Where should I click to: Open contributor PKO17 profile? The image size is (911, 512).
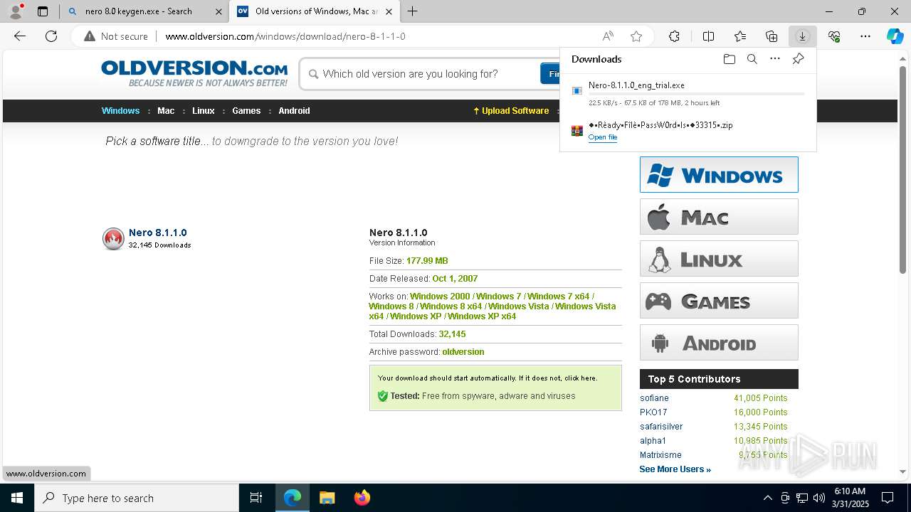pyautogui.click(x=653, y=412)
